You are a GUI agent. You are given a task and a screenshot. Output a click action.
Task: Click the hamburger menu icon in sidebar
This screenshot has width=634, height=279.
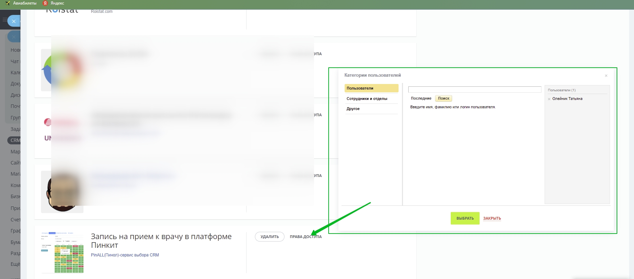pyautogui.click(x=5, y=20)
